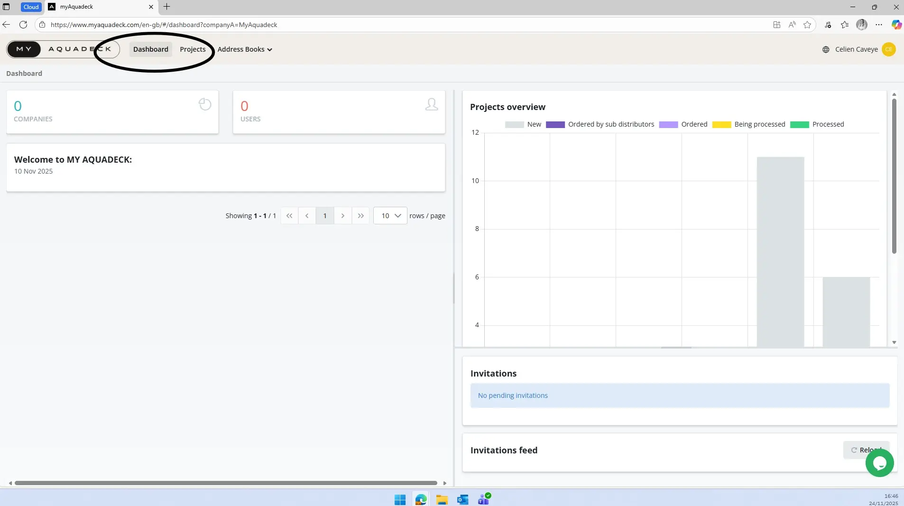Go to the first page arrow
This screenshot has height=506, width=904.
tap(289, 216)
